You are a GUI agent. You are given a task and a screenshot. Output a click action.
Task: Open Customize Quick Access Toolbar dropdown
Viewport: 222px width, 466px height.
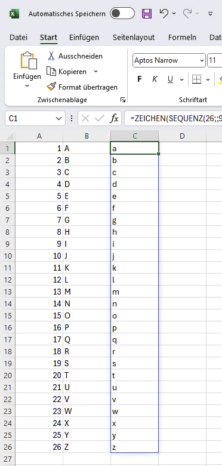coord(211,14)
